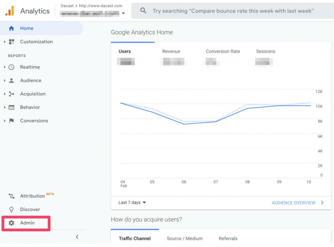This screenshot has width=334, height=247.
Task: Expand the Behavior reports triangle
Action: (x=5, y=108)
